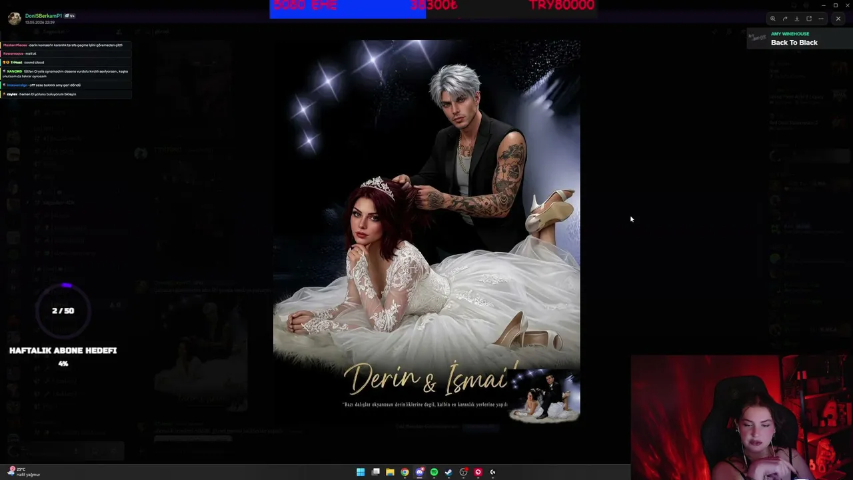Image resolution: width=853 pixels, height=480 pixels.
Task: Open Logitech G HUB from the taskbar
Action: click(x=492, y=472)
